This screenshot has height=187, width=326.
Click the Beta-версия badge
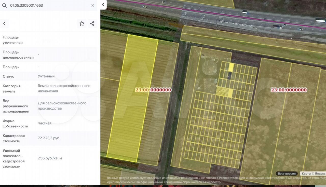click(x=287, y=173)
